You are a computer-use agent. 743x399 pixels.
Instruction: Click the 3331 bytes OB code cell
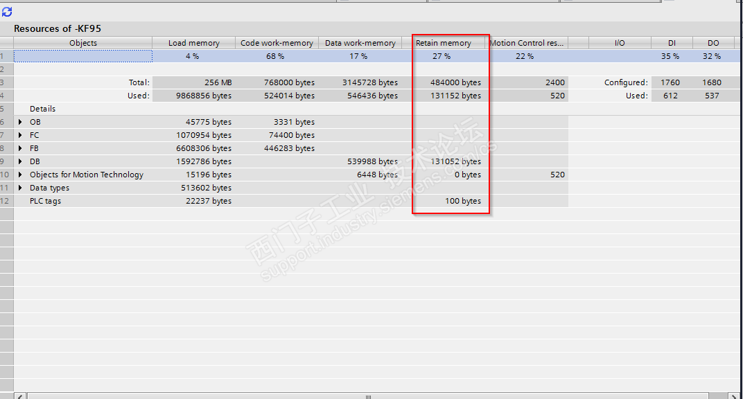pyautogui.click(x=277, y=122)
